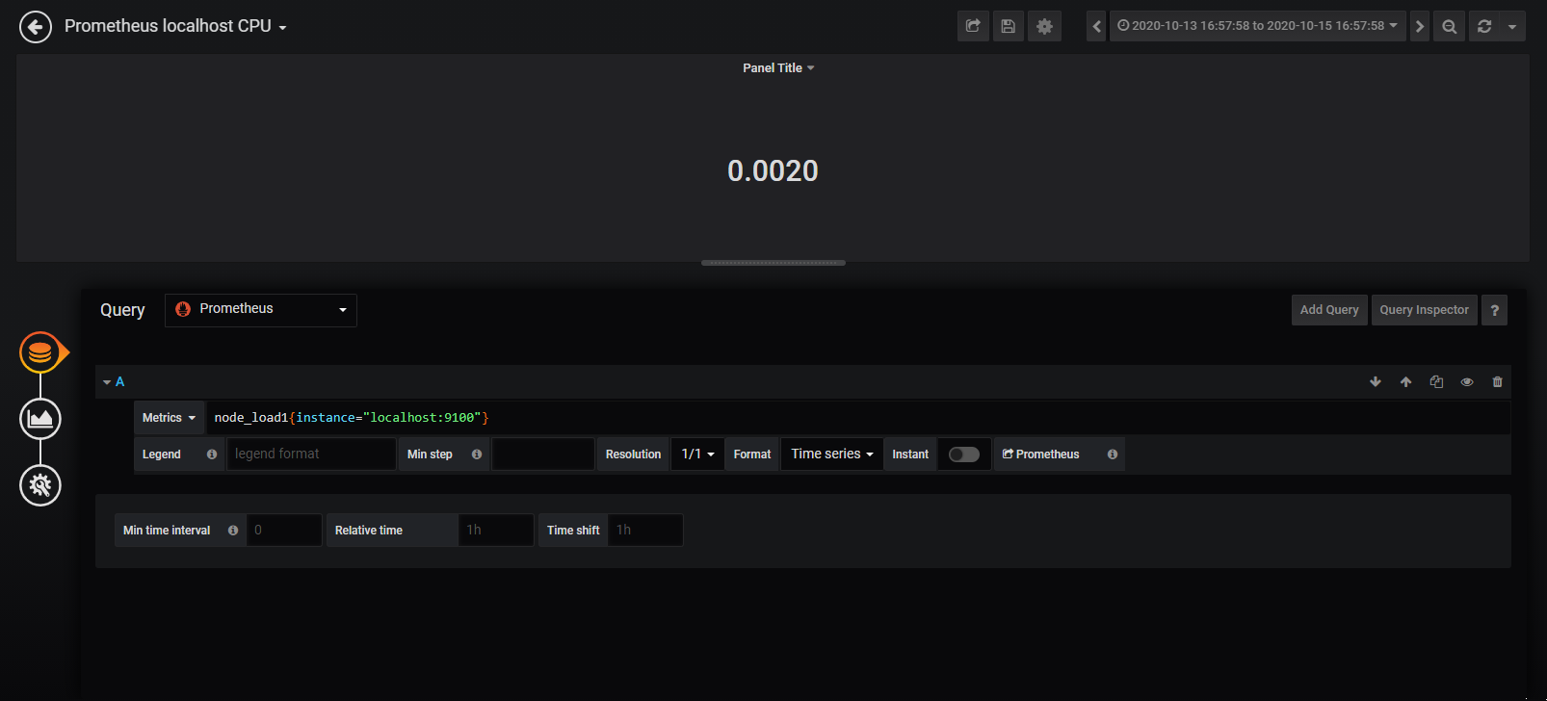
Task: Click the Relative time input
Action: pos(496,531)
